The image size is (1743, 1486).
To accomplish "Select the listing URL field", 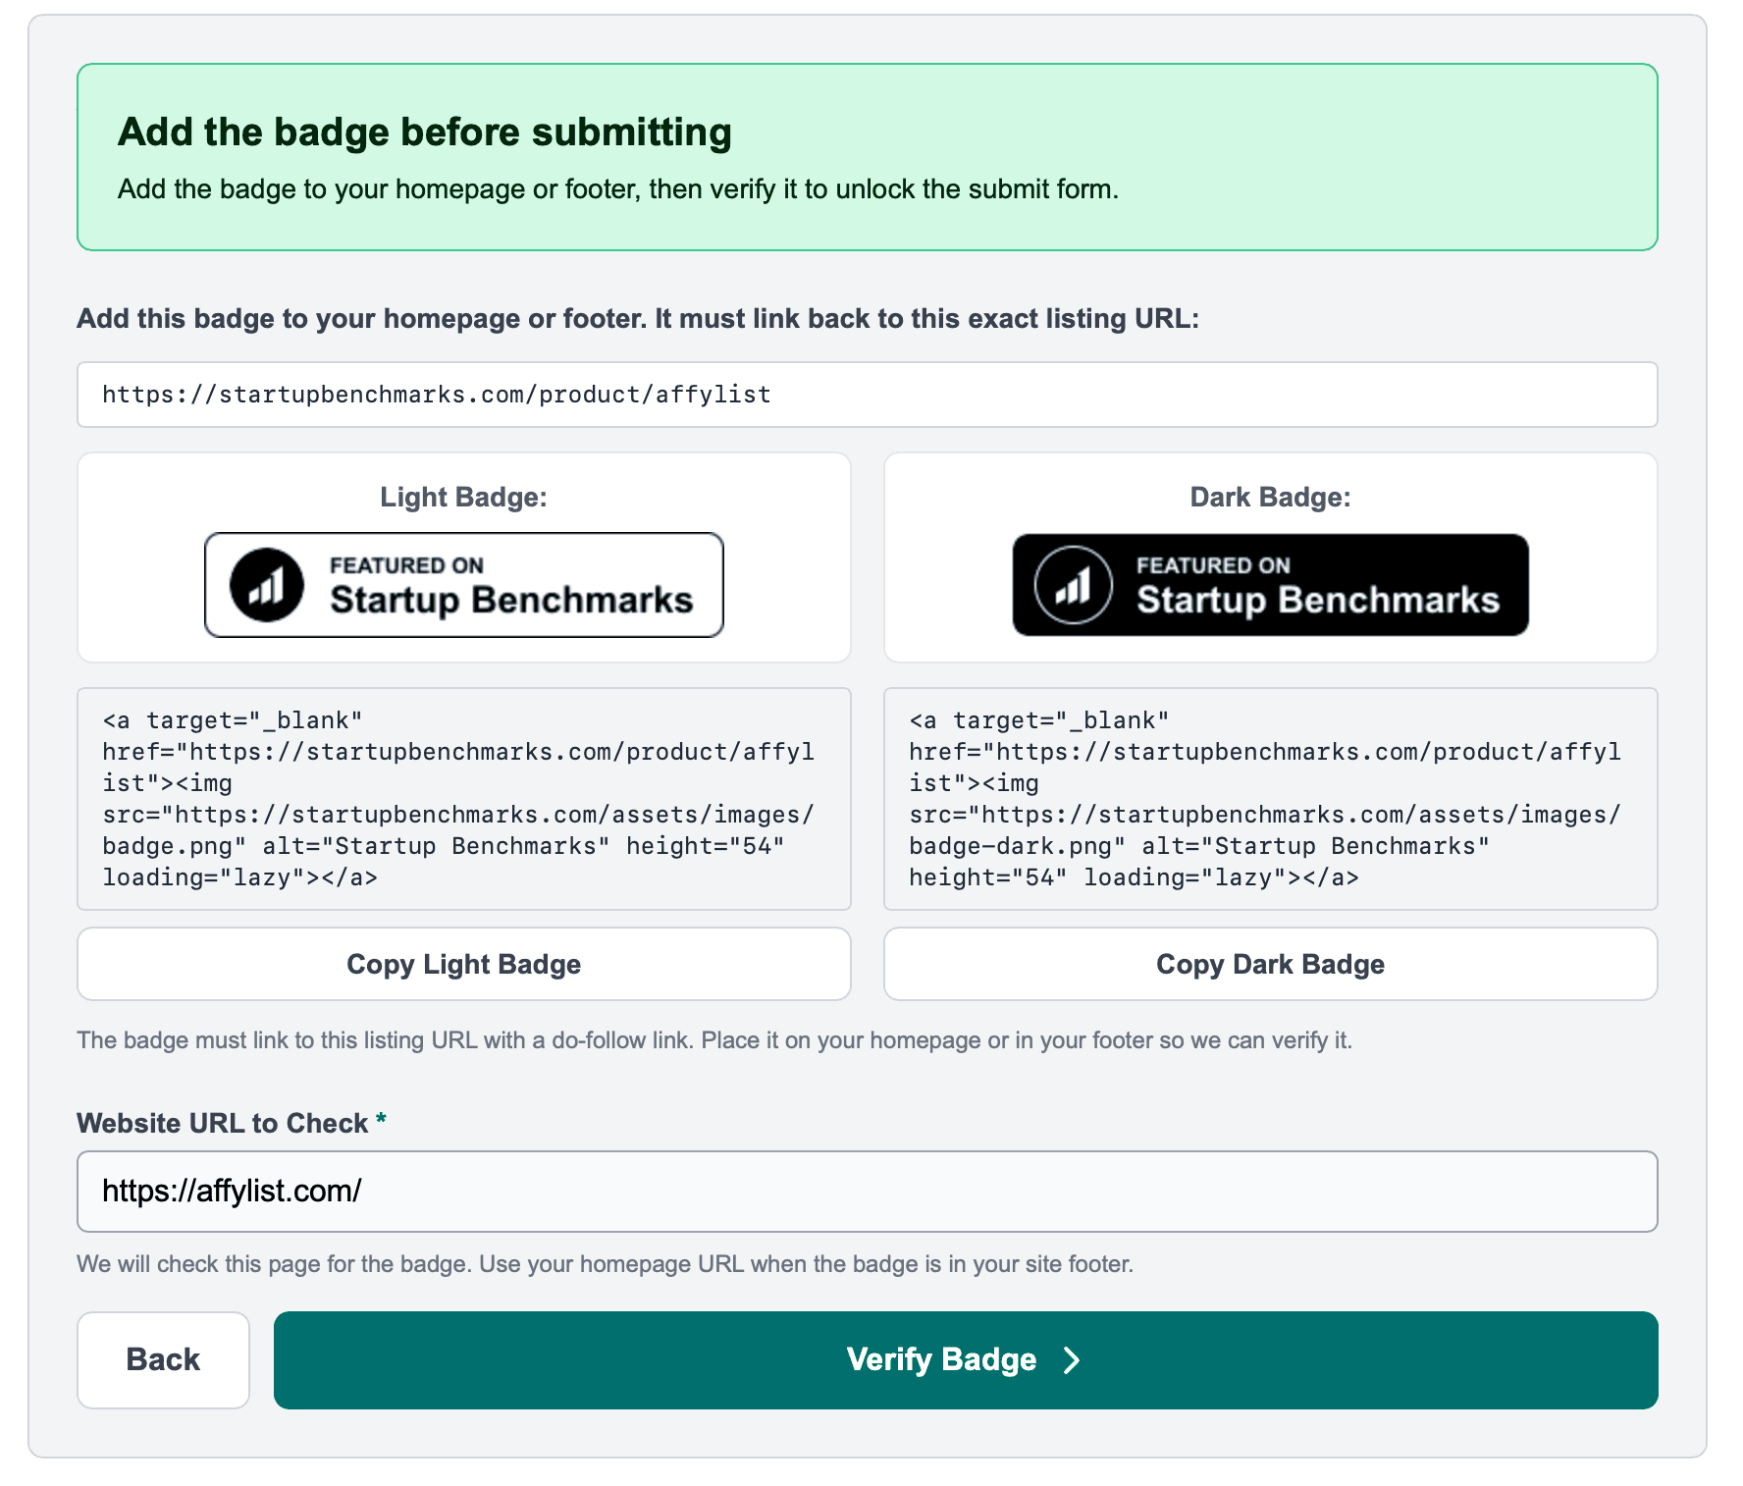I will tap(868, 395).
